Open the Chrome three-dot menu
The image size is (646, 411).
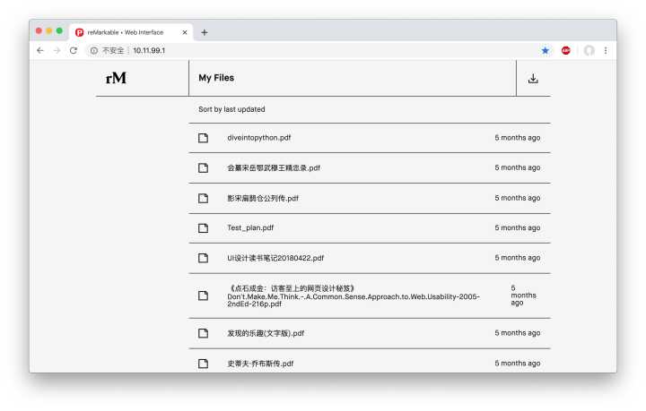coord(606,51)
